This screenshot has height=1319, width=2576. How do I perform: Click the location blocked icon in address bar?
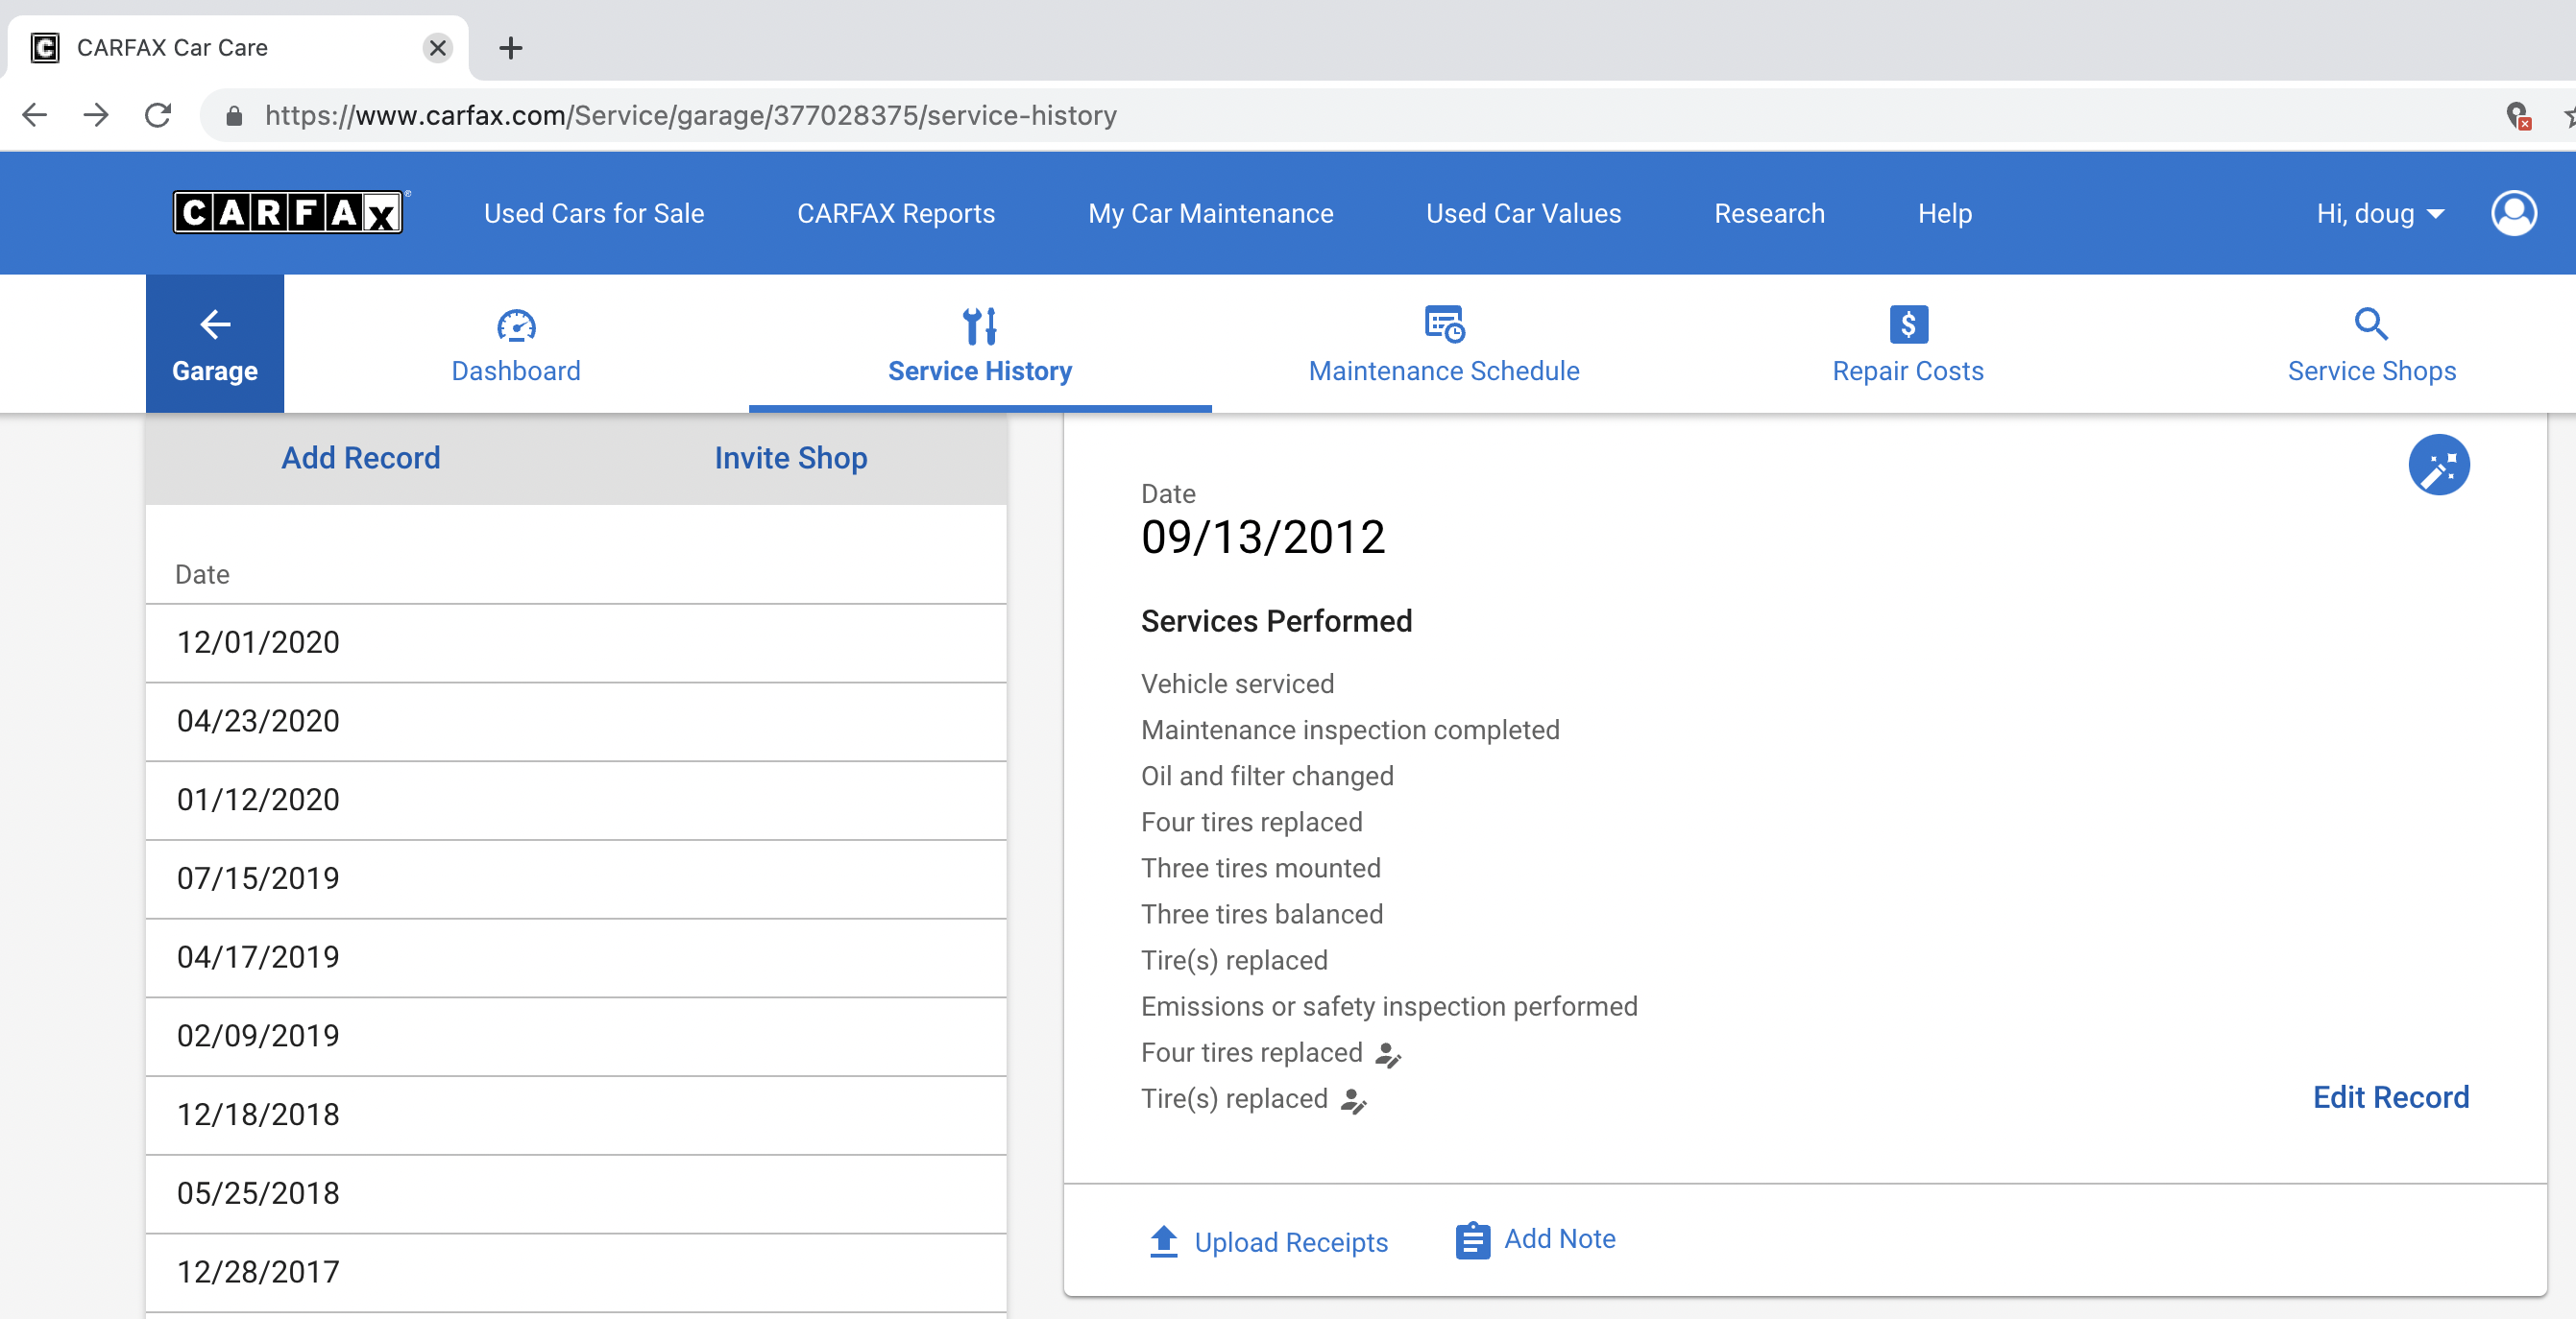pos(2518,116)
